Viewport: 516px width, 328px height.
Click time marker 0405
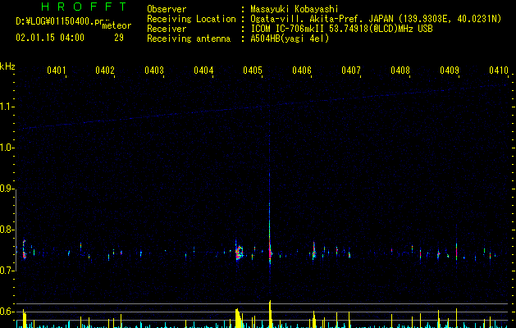click(x=253, y=71)
